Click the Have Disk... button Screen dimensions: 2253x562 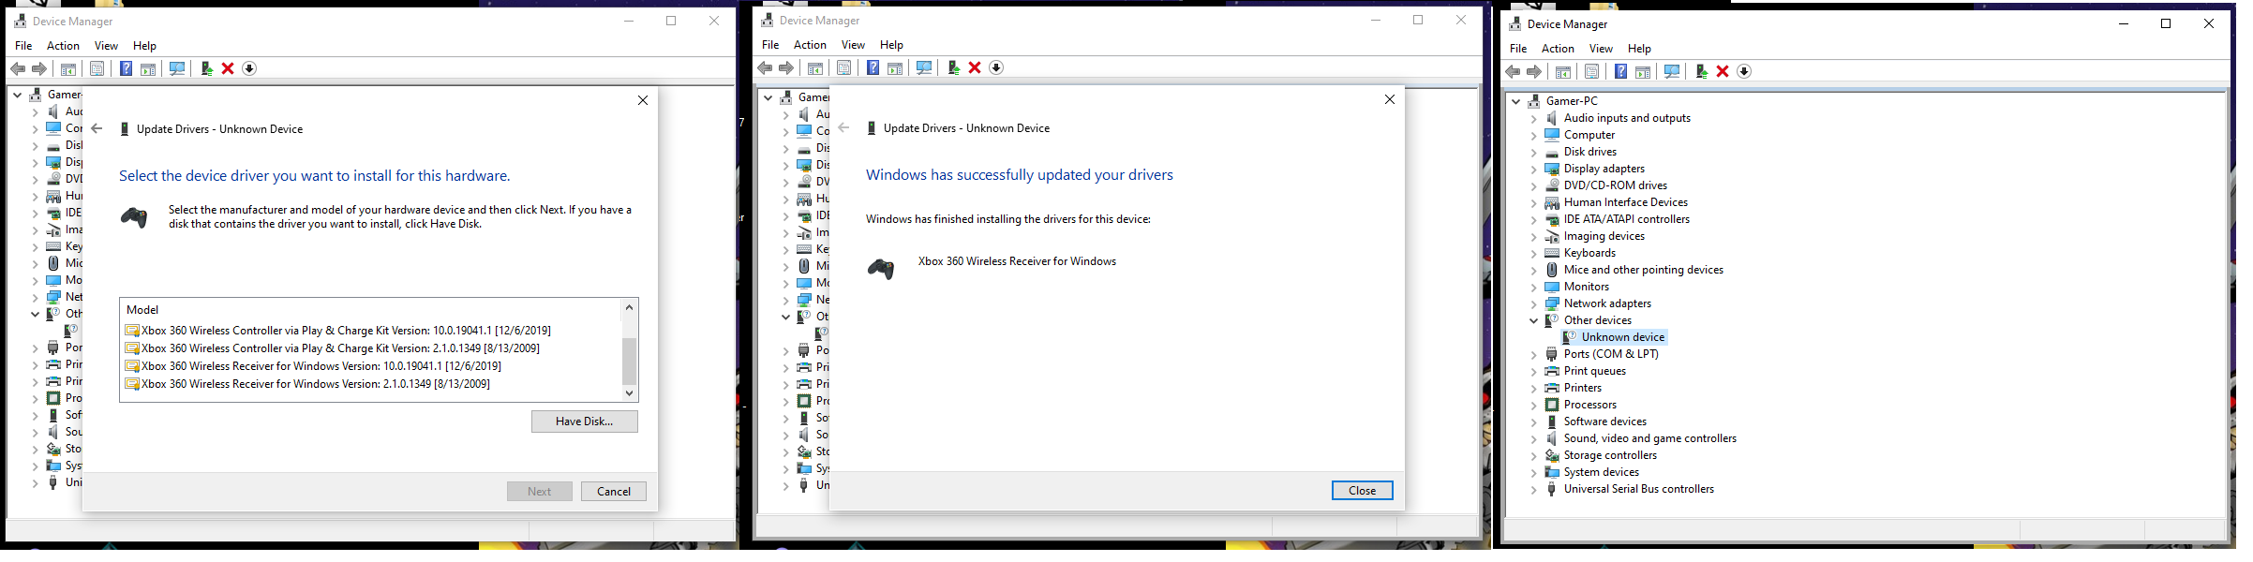(x=585, y=421)
